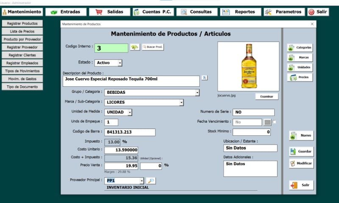Click the Impuesto percentage field
339x203 pixels.
point(112,142)
